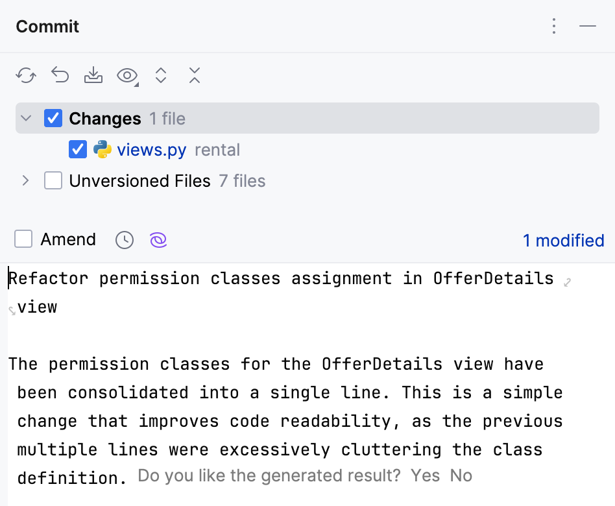The width and height of the screenshot is (615, 506).
Task: Answer Yes to the generated result prompt
Action: [426, 476]
